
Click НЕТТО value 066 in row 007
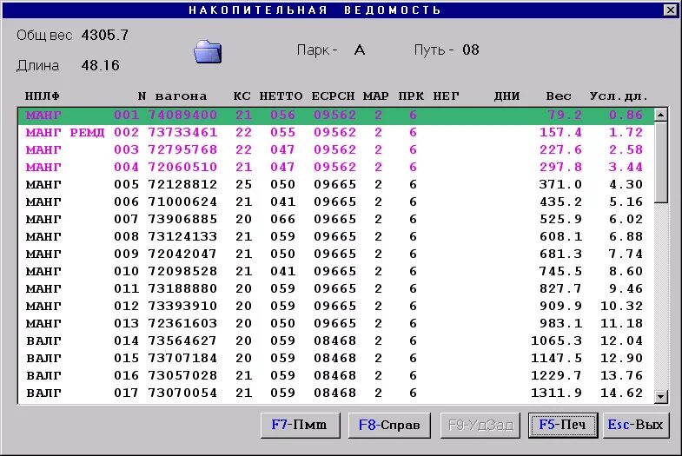point(282,220)
